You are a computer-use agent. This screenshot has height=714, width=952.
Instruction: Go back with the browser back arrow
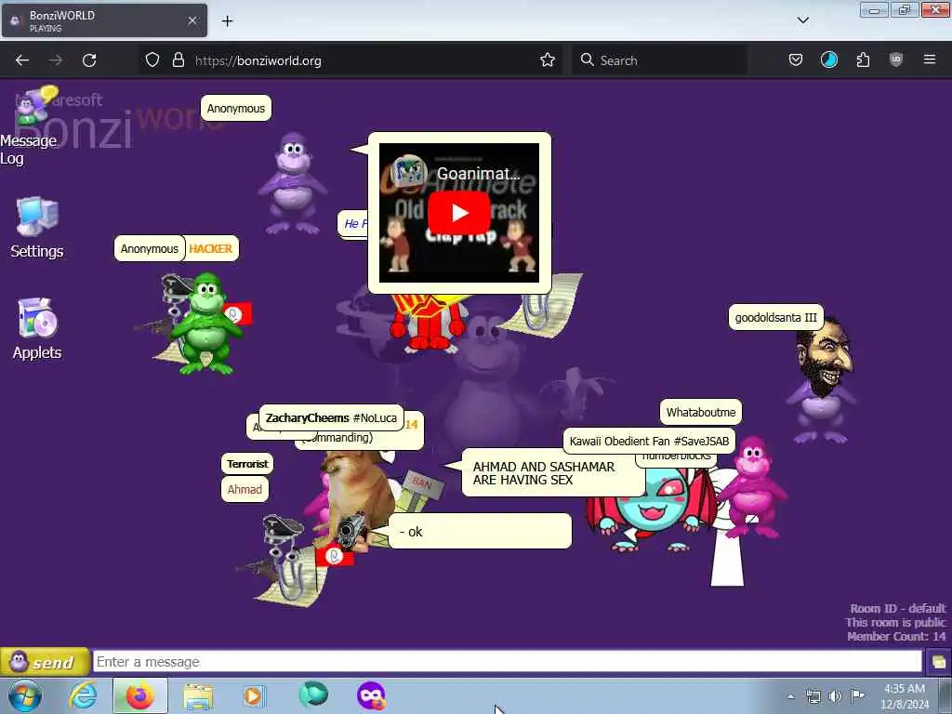tap(22, 60)
